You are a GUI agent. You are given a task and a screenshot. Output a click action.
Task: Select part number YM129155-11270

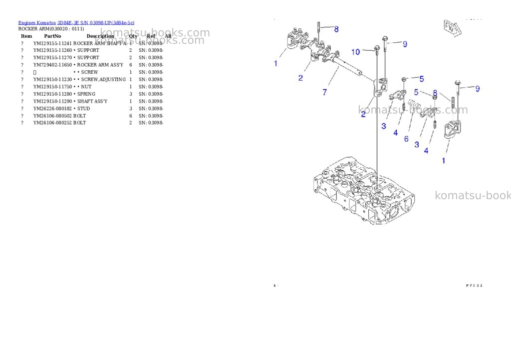(x=52, y=58)
